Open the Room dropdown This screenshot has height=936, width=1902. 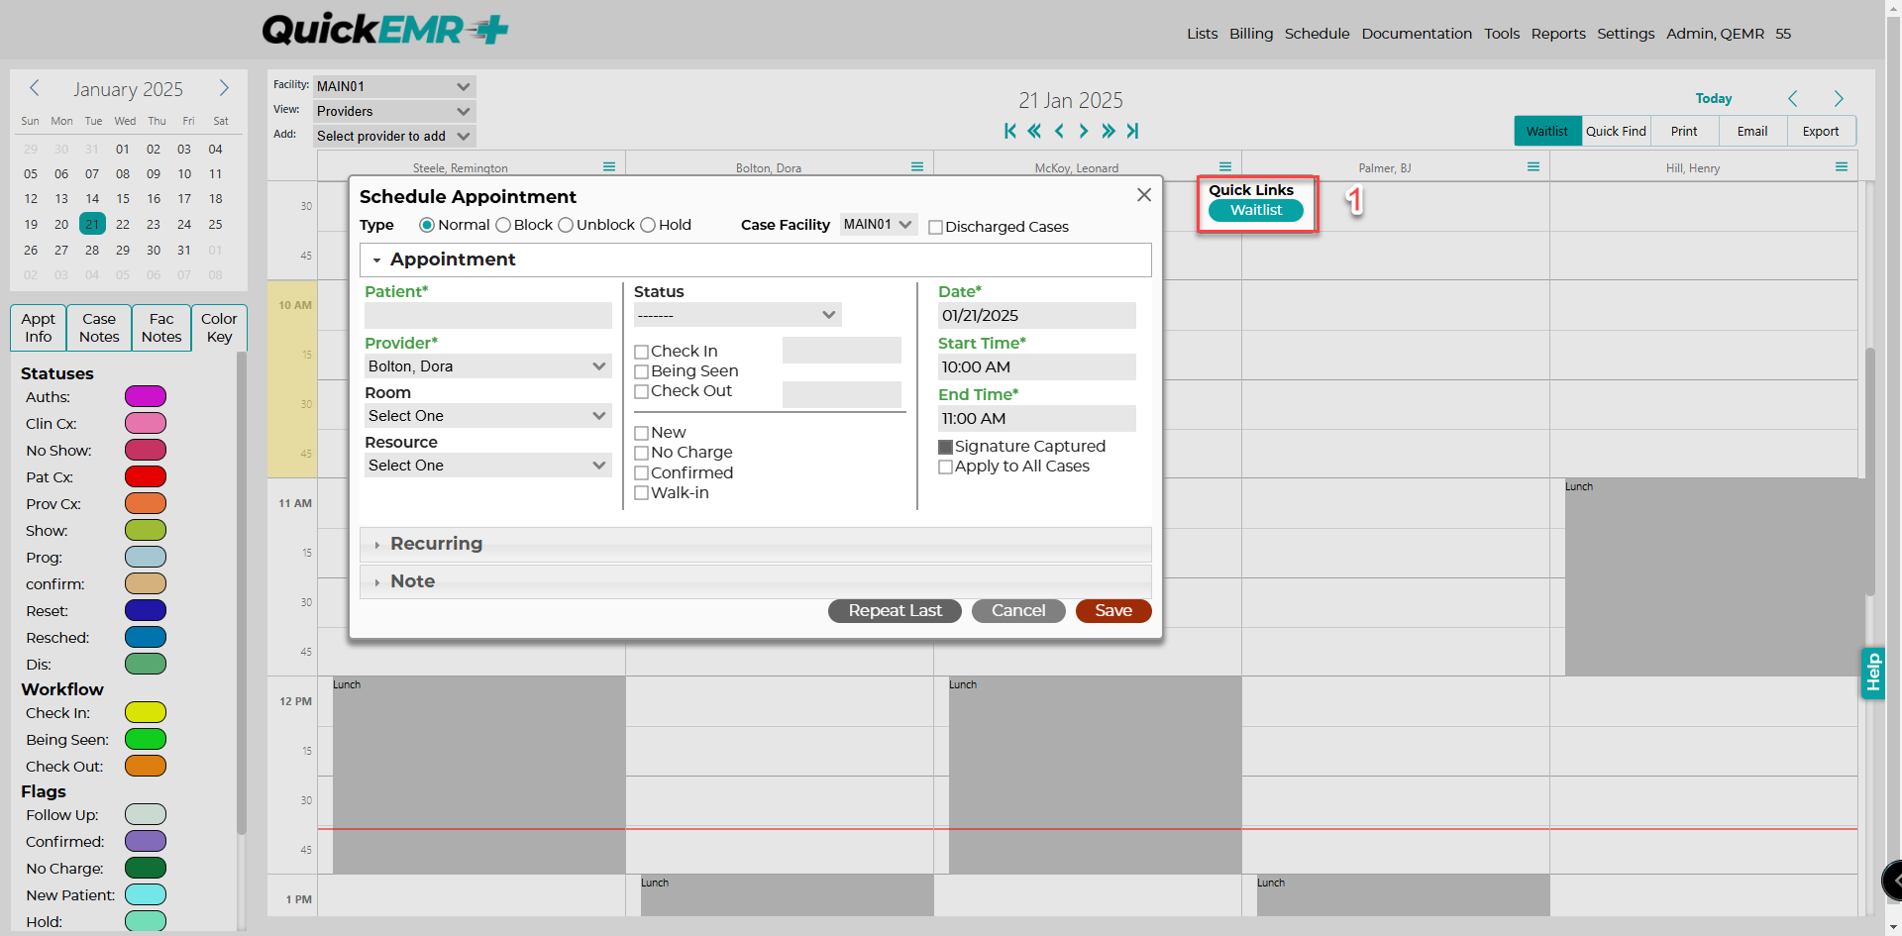(488, 416)
